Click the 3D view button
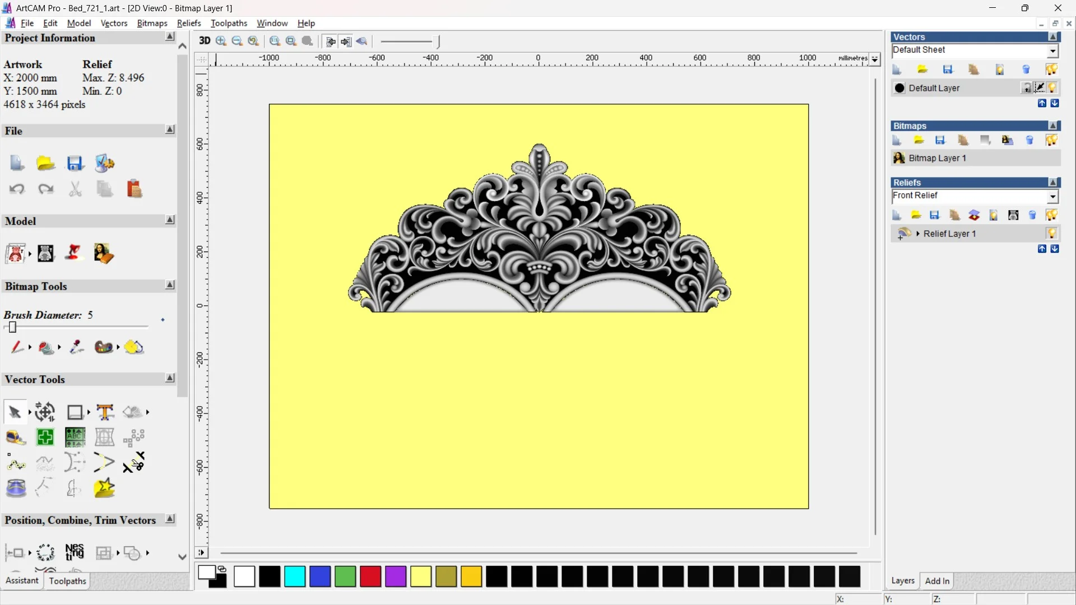The width and height of the screenshot is (1076, 605). click(x=205, y=41)
